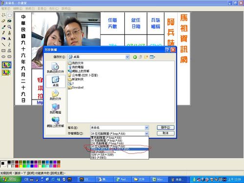This screenshot has width=244, height=183.
Task: Select 我的文件 in the file list
Action: [x=76, y=63]
